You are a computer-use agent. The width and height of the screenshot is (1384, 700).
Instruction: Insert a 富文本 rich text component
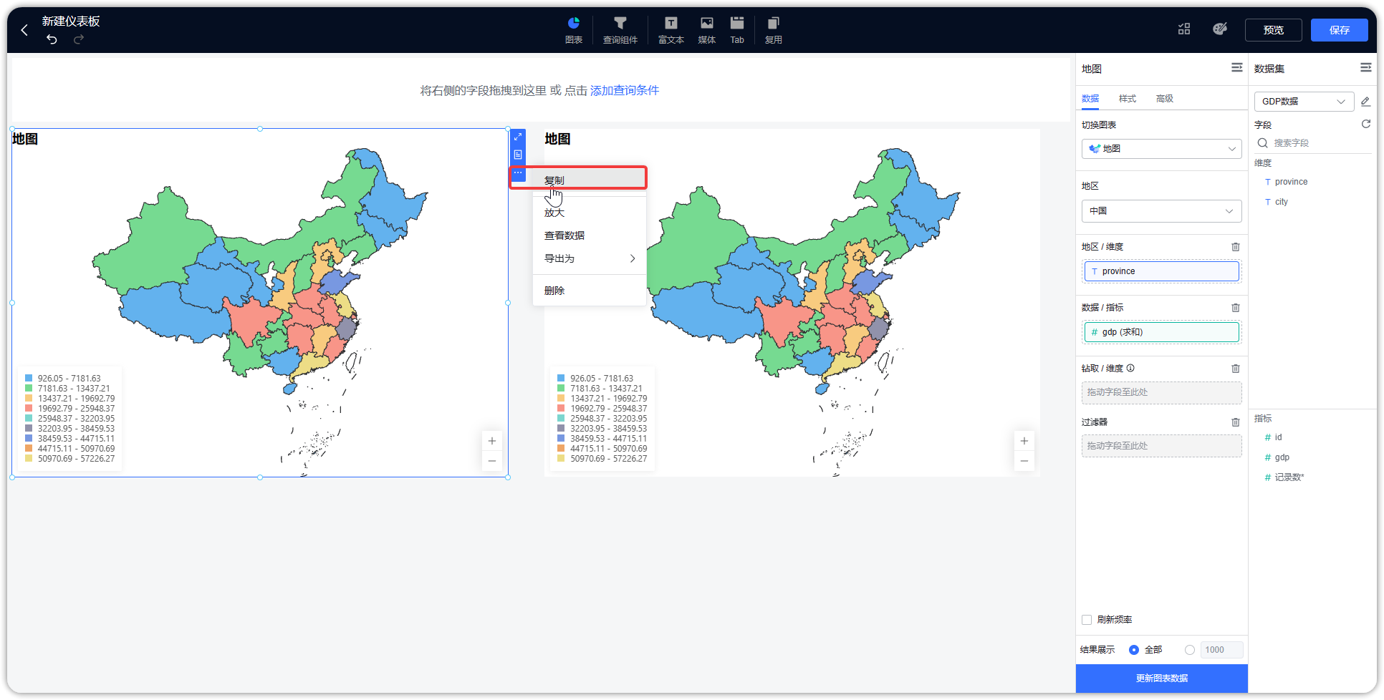671,30
